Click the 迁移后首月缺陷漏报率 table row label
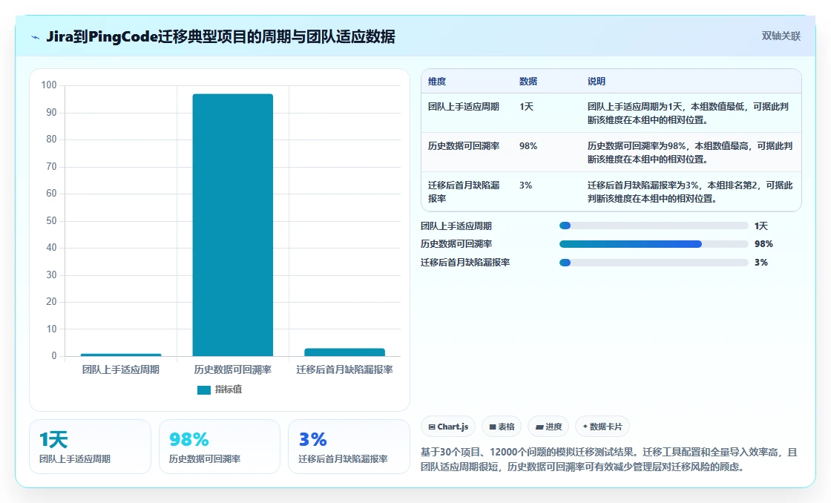 point(464,192)
